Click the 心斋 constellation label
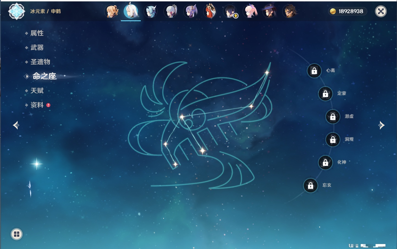Screen dimensions: 397x249 [x=330, y=70]
